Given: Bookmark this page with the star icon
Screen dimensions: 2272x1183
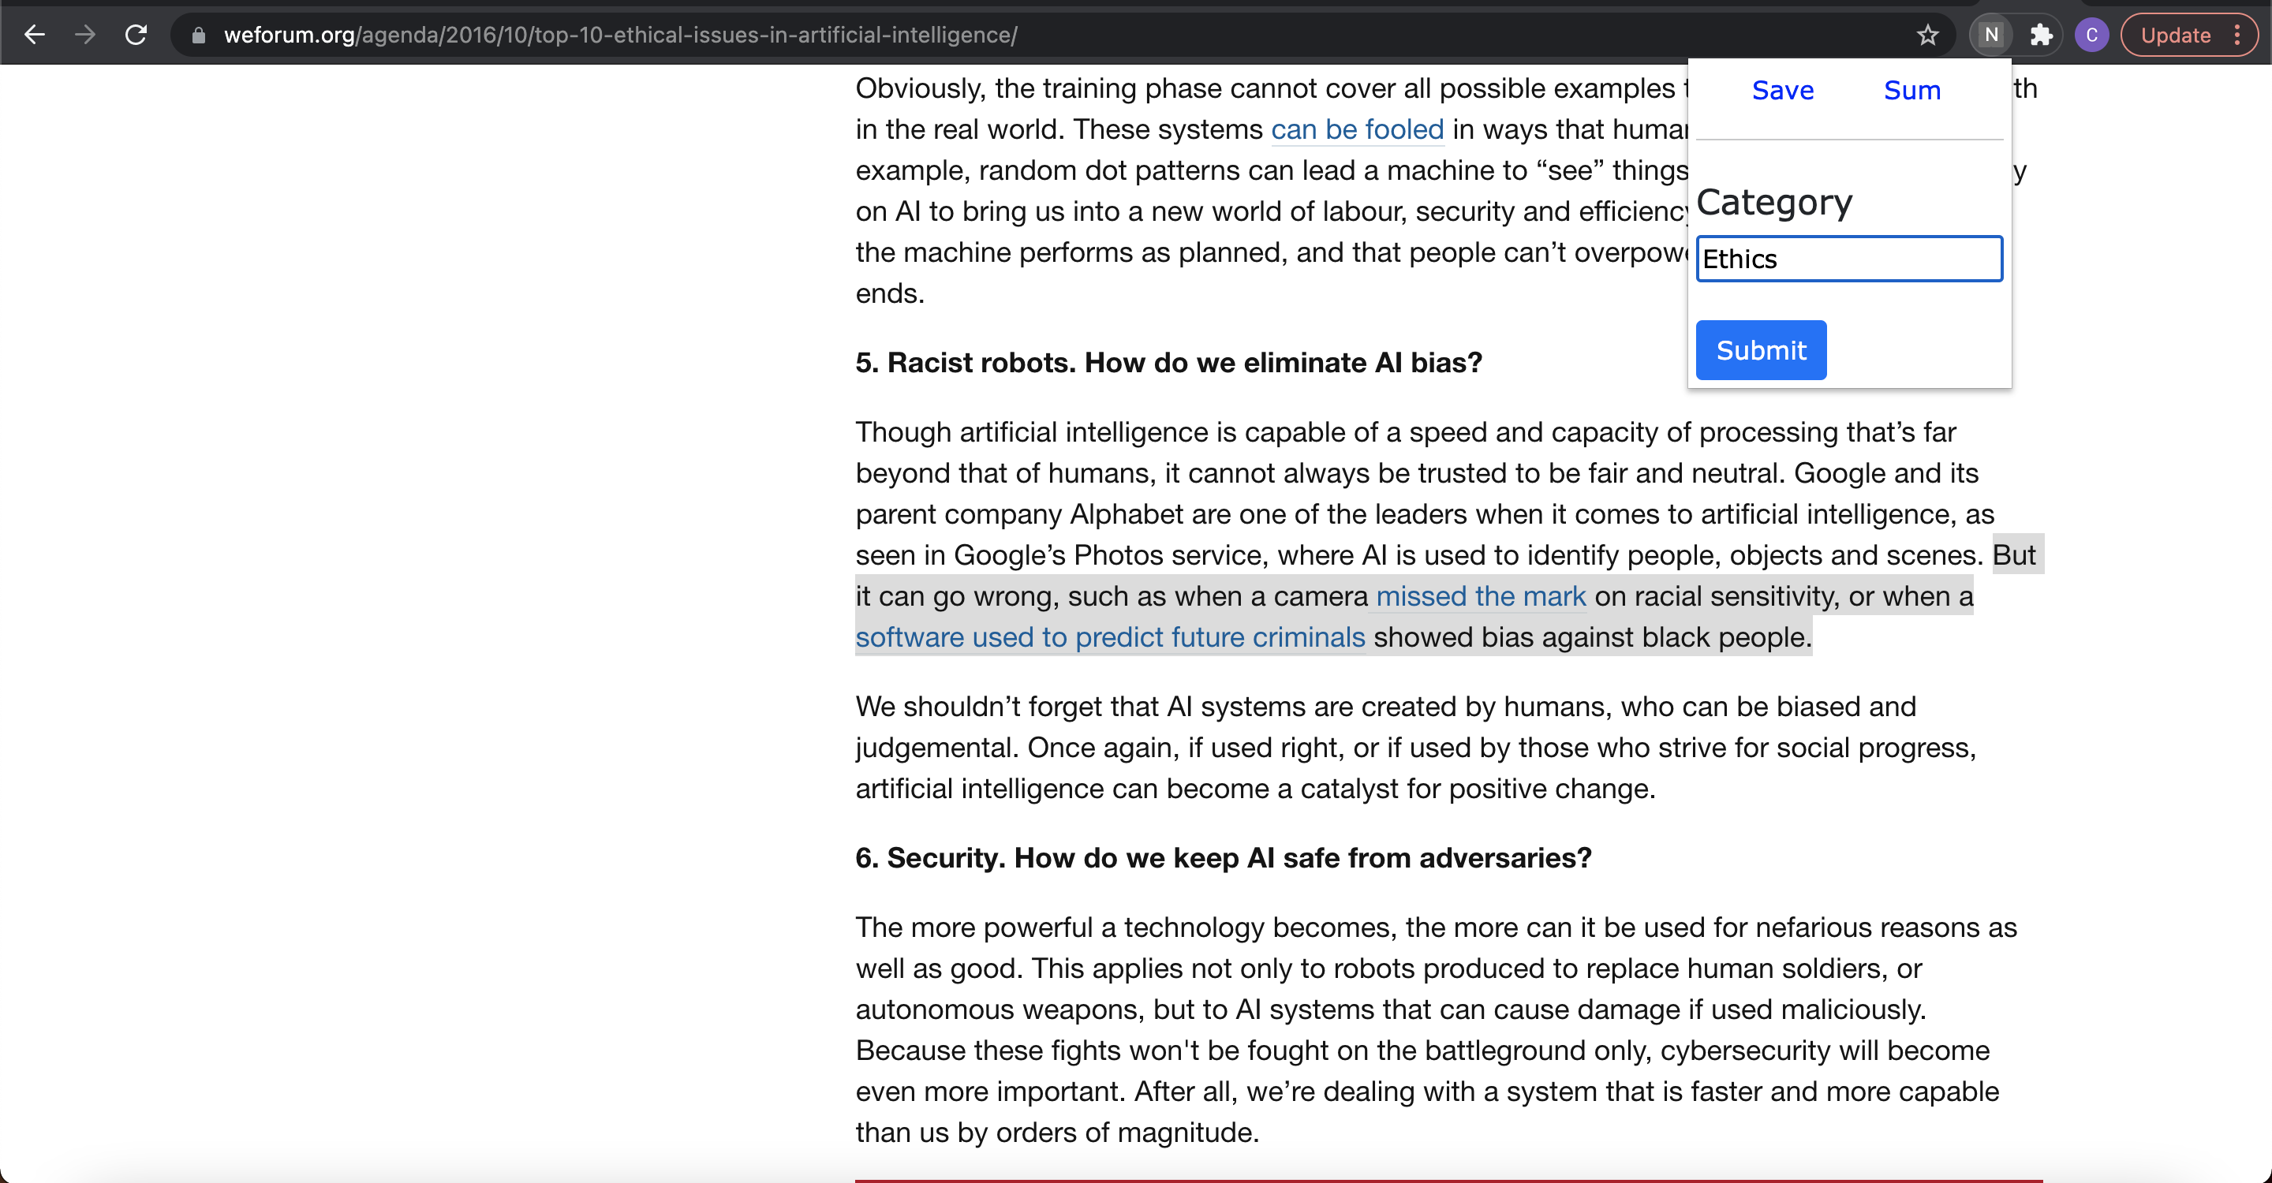Looking at the screenshot, I should pos(1927,35).
